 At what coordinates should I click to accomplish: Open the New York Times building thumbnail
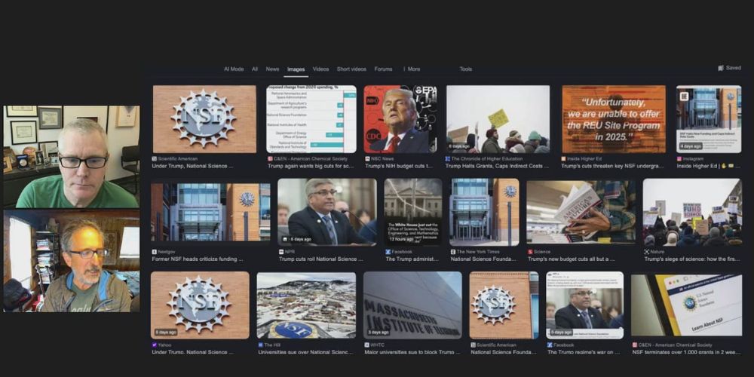tap(484, 212)
